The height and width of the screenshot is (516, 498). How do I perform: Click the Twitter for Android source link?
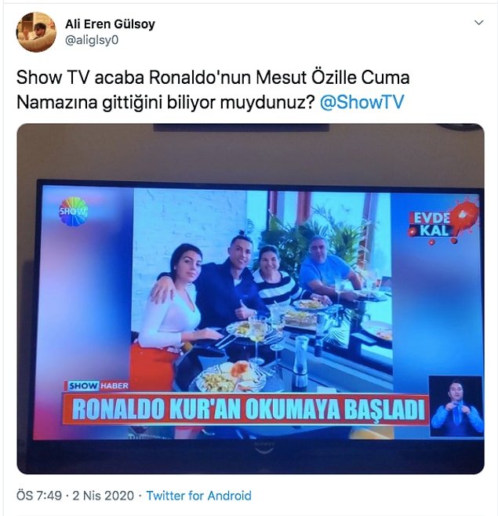pyautogui.click(x=198, y=496)
